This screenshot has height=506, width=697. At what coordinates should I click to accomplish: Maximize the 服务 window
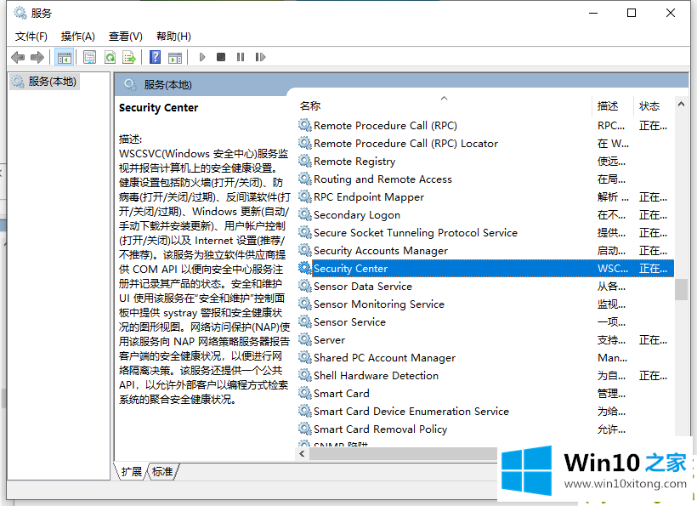[632, 13]
